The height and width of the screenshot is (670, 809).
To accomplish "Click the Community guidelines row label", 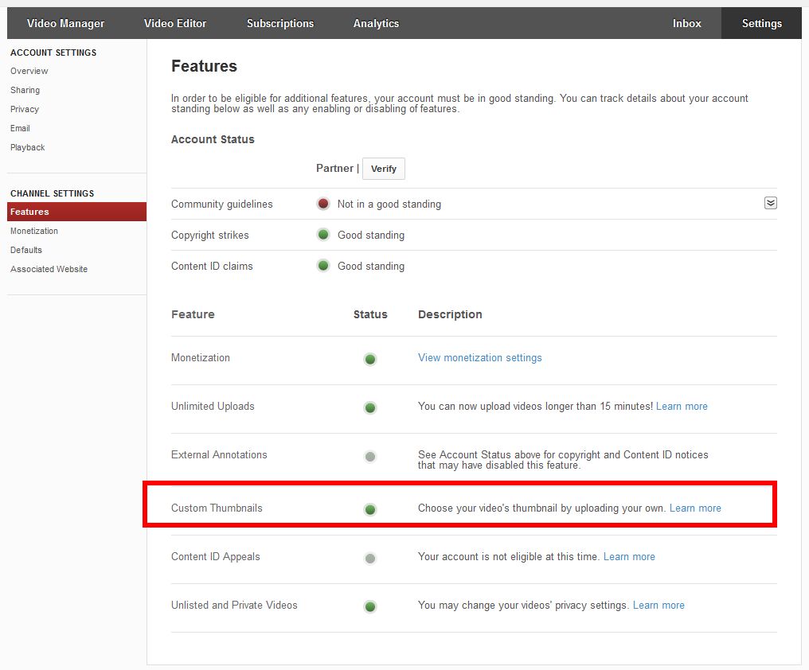I will coord(222,204).
